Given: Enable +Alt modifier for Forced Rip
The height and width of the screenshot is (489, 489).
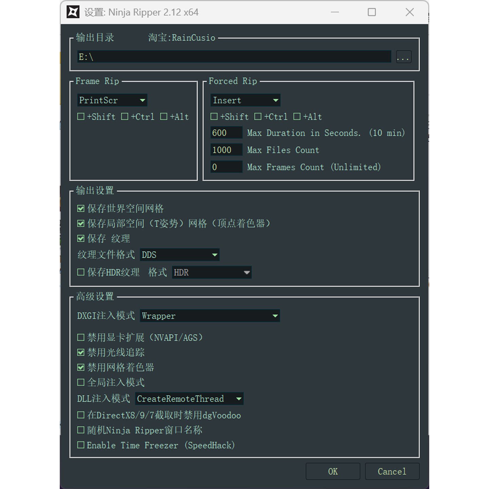Looking at the screenshot, I should (x=297, y=116).
